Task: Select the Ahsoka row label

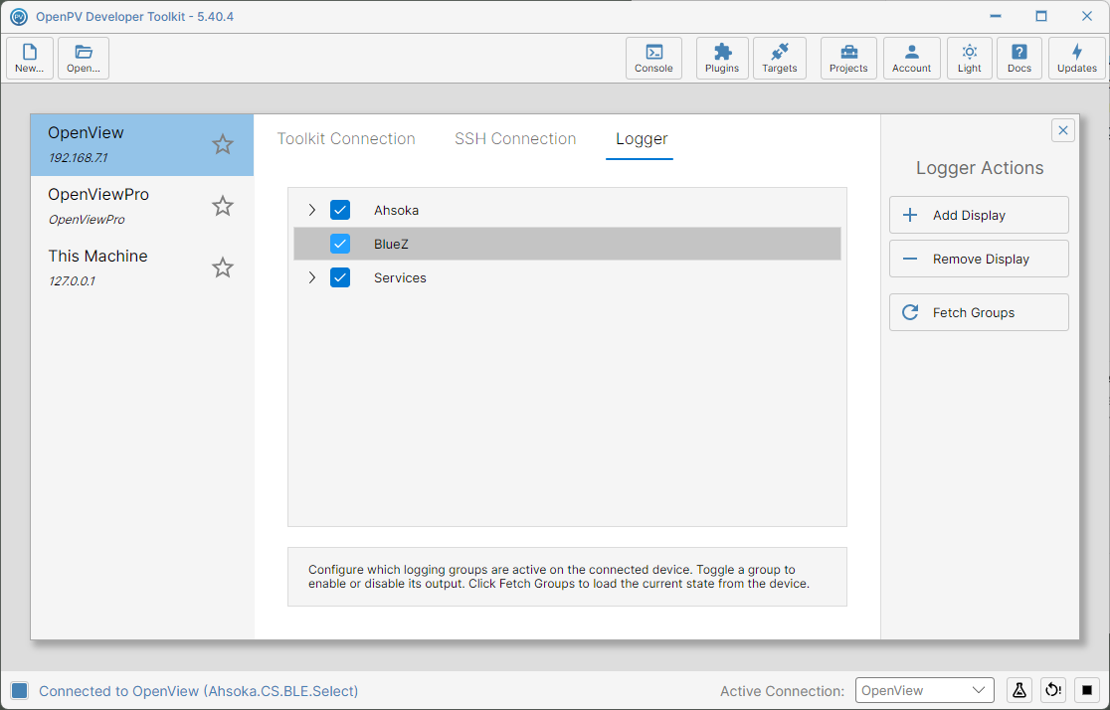Action: pos(397,210)
